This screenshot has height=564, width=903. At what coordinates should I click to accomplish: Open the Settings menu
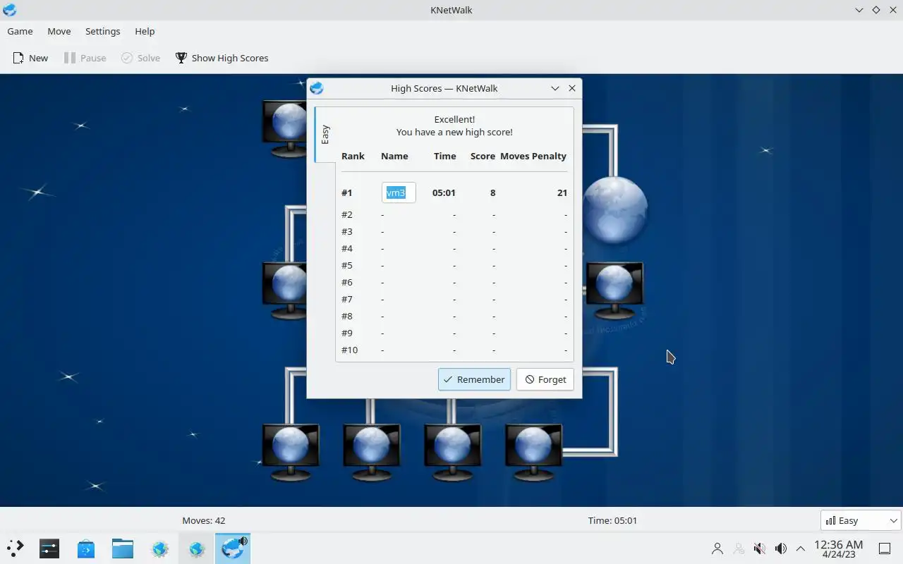tap(102, 31)
